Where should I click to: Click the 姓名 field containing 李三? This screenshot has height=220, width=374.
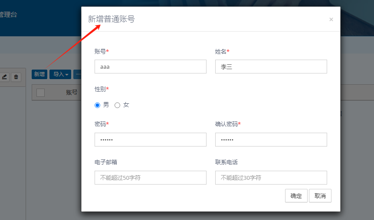point(271,67)
